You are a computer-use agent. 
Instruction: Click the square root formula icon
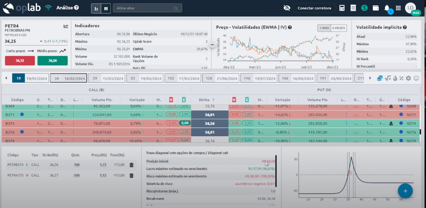pyautogui.click(x=388, y=78)
